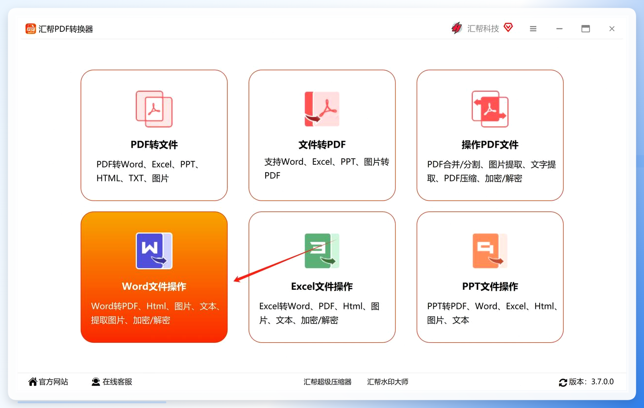Open the 汇帮超级压缩器 link

pyautogui.click(x=327, y=382)
